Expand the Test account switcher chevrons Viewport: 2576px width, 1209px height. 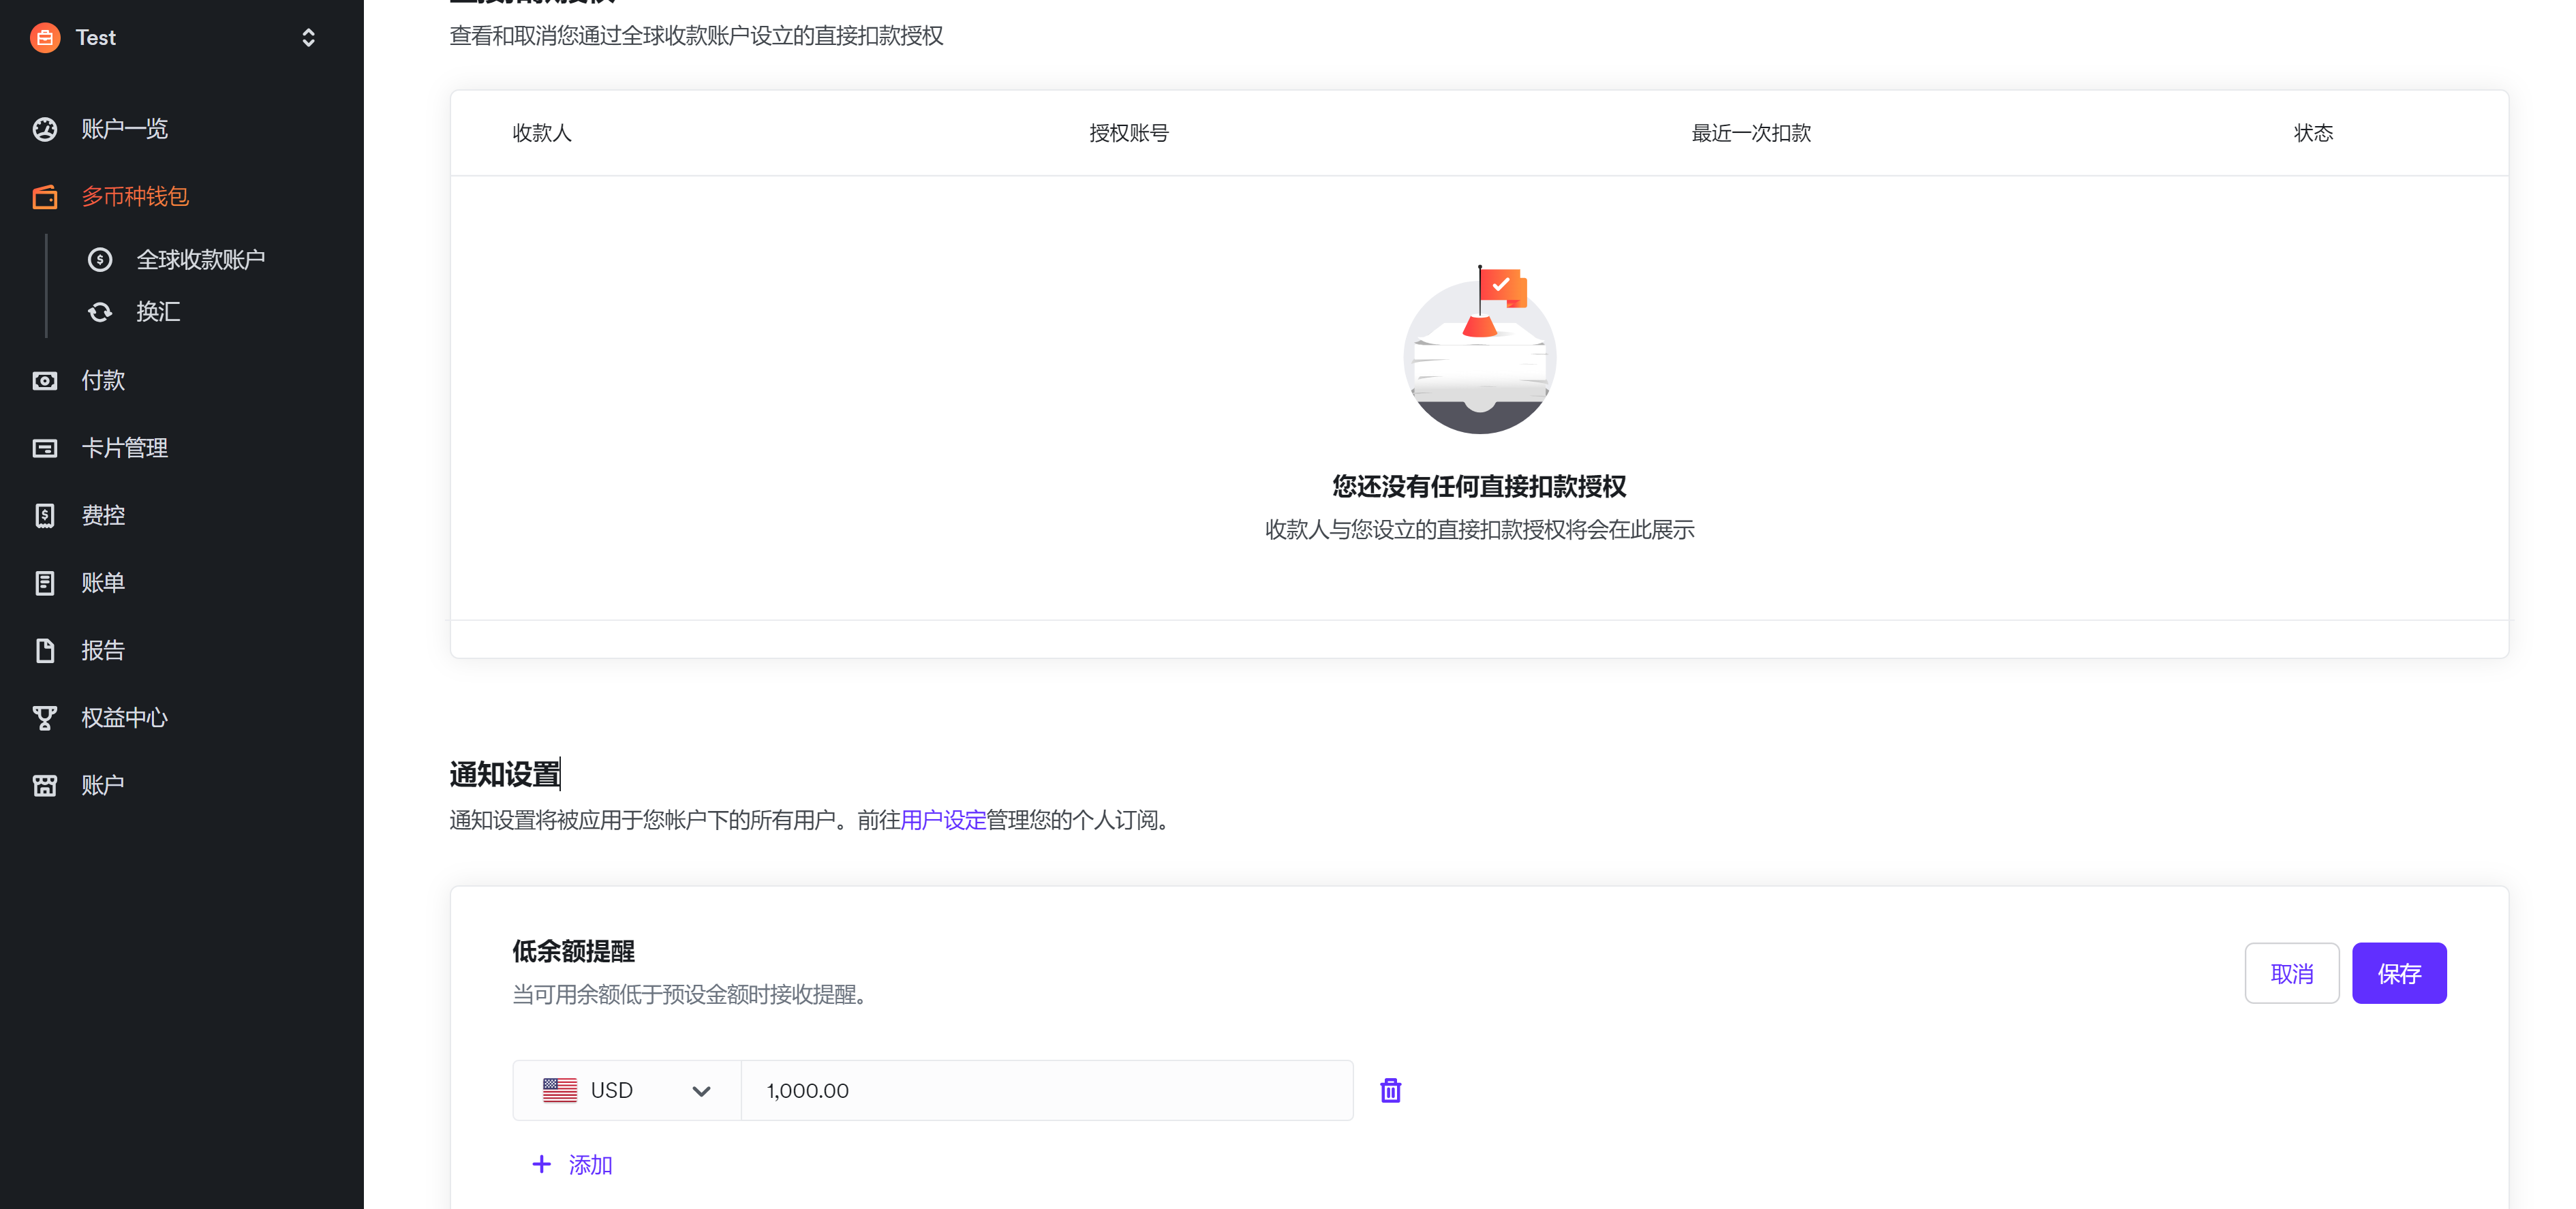pos(308,38)
